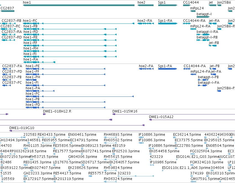Open betaggt-I-RB transcript label
The image size is (235, 183).
pyautogui.click(x=207, y=37)
